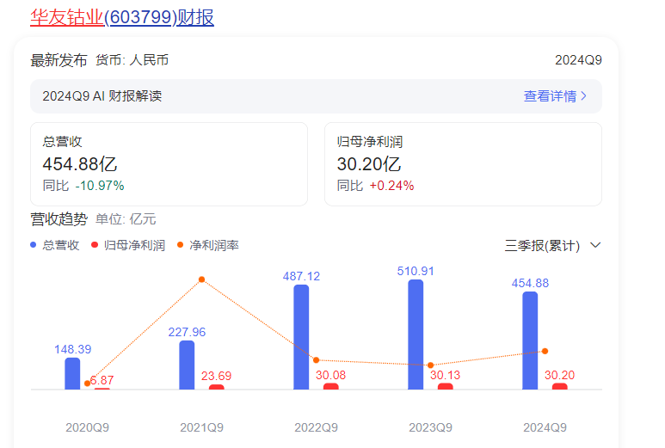Screen dimensions: 665x448
Task: Click the 2024Q9 period label at top right
Action: coord(578,60)
